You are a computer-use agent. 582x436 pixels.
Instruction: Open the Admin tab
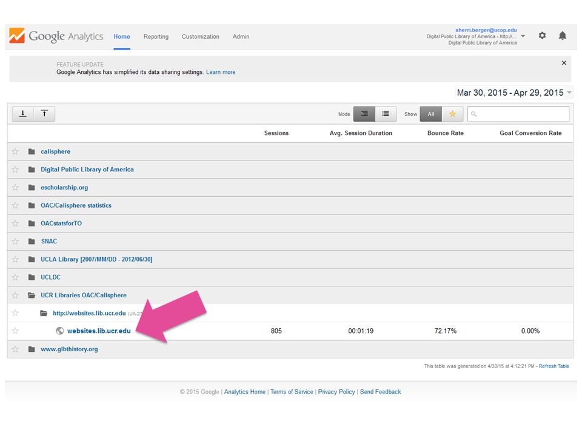pyautogui.click(x=241, y=36)
